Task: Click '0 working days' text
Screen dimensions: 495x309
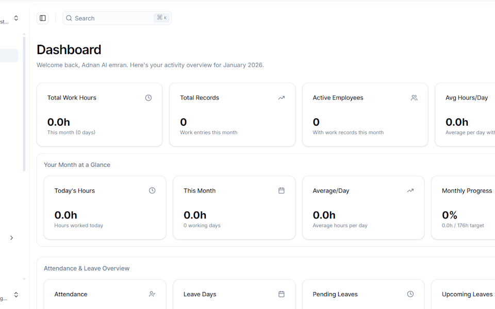Action: 202,226
